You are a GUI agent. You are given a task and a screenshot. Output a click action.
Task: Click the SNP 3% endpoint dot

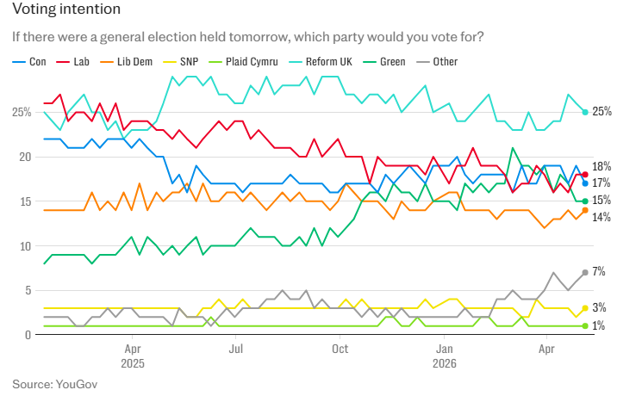[585, 308]
